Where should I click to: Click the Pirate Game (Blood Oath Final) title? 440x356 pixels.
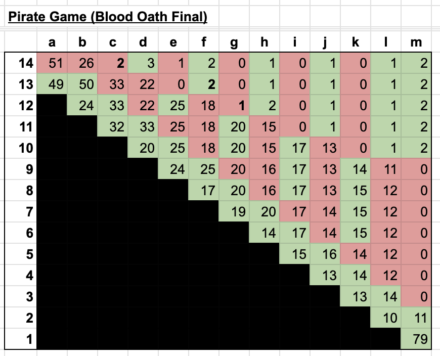[107, 17]
